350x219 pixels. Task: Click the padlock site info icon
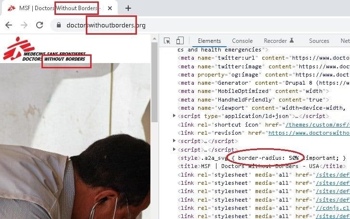tap(59, 25)
